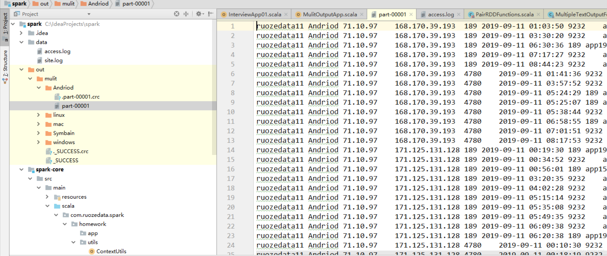Screen dimensions: 607x256
Task: Collapse the Andriod folder
Action: point(39,88)
